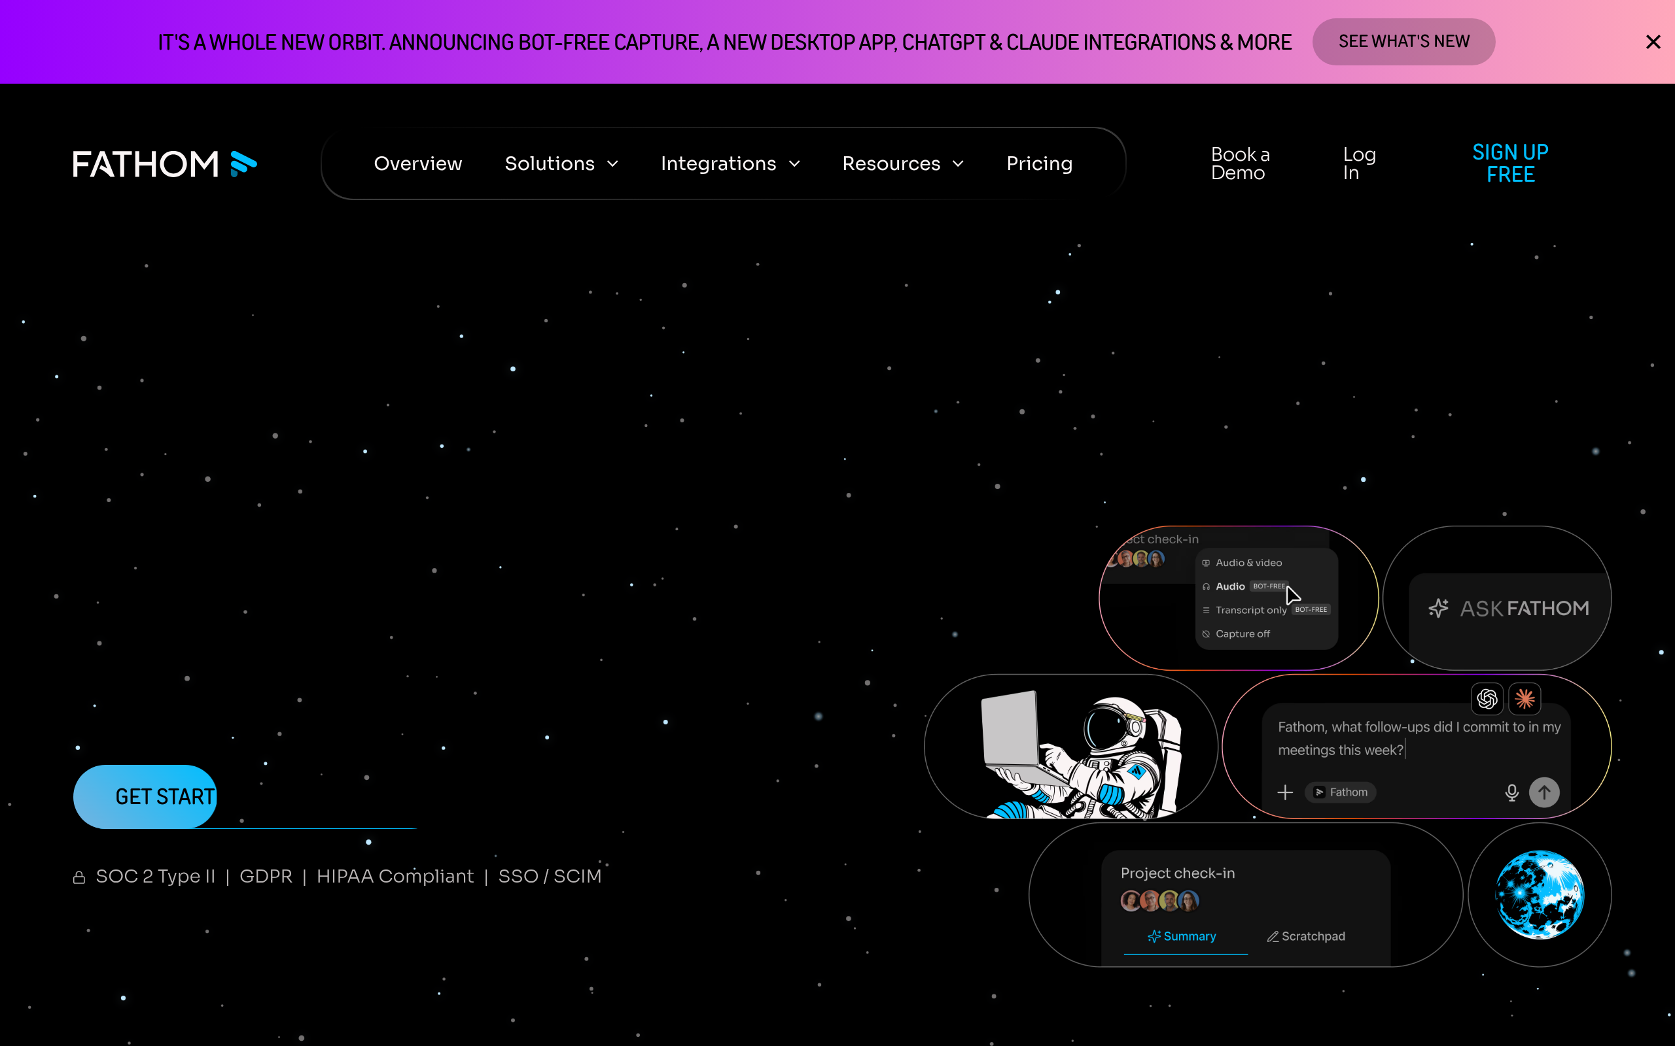This screenshot has height=1046, width=1675.
Task: Click the lock icon beside SOC 2 Type II
Action: point(79,877)
